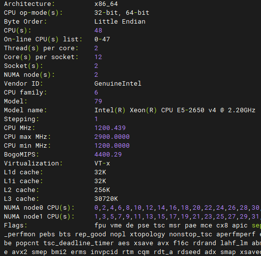
Task: Select the Model name Intel Xeon text
Action: [175, 110]
